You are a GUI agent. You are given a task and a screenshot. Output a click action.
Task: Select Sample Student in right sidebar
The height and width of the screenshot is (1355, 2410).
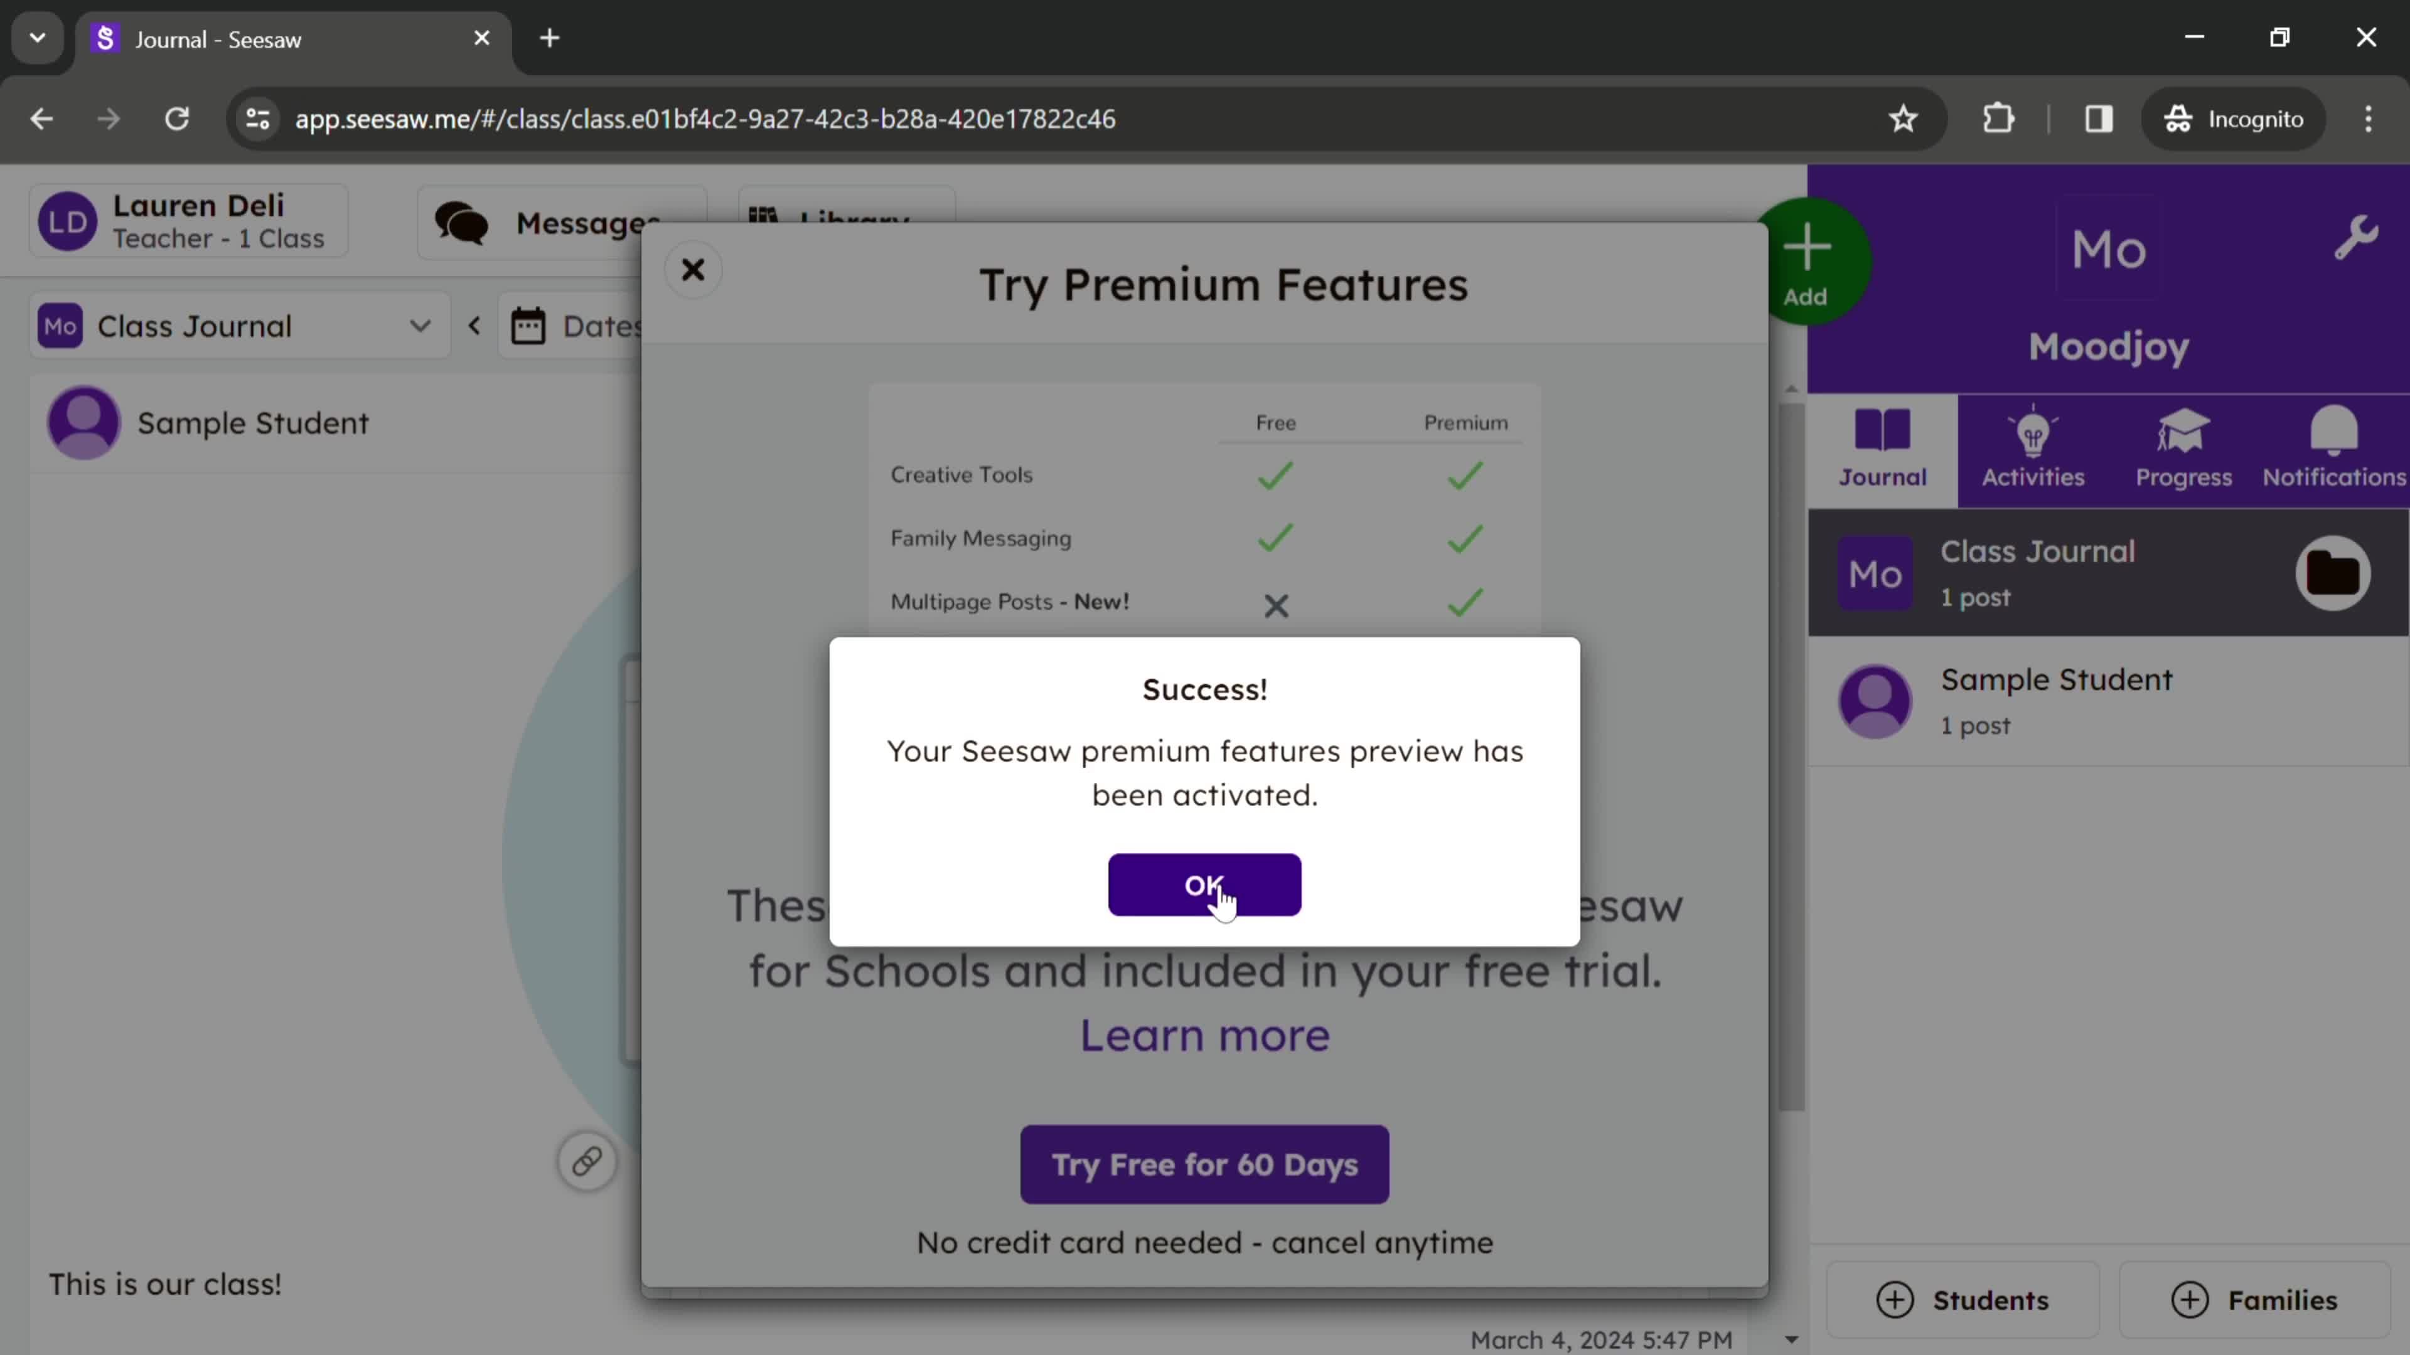[2108, 701]
